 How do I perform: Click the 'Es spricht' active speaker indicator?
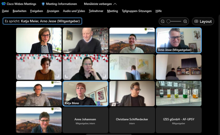coord(42,21)
